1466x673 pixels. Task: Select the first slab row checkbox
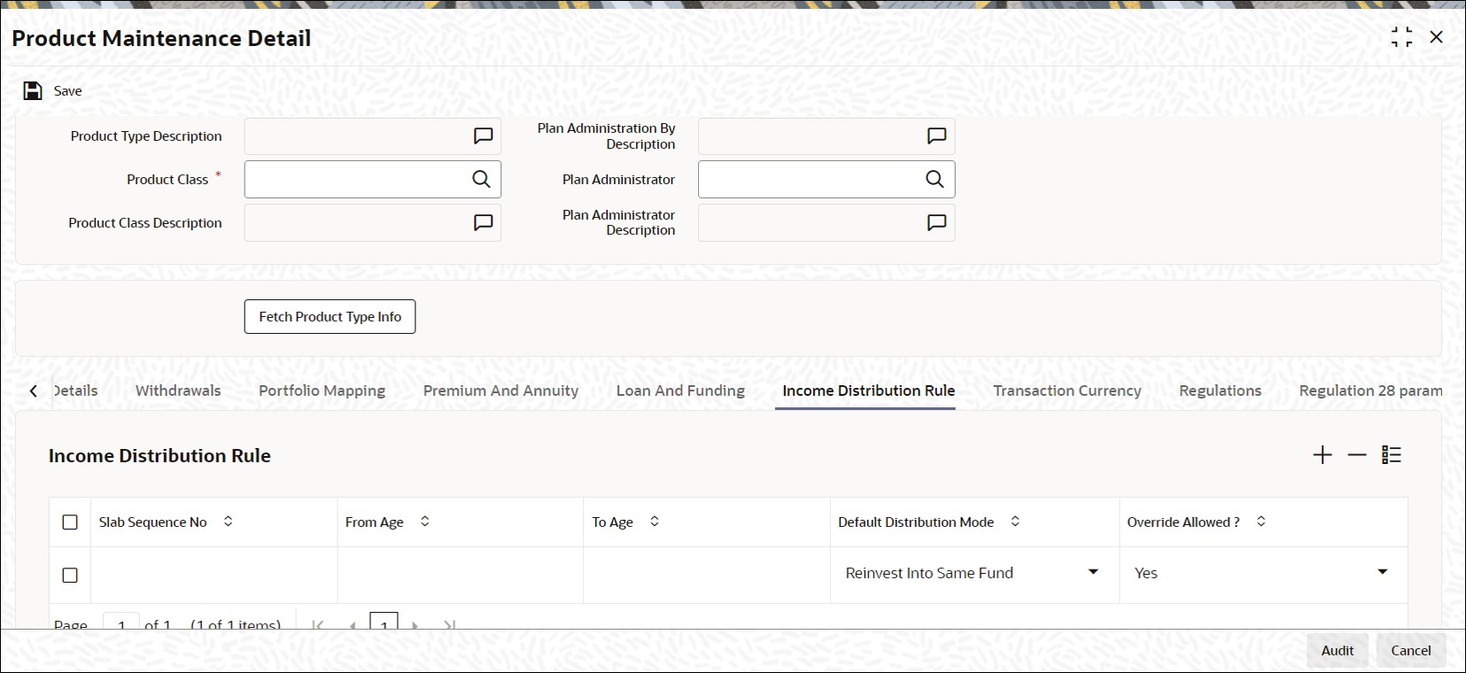(x=70, y=576)
